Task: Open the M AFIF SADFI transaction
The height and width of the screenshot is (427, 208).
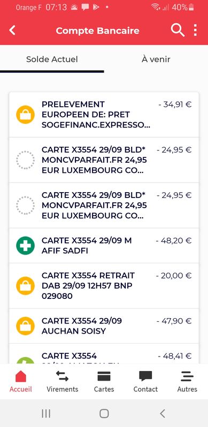Action: (104, 246)
